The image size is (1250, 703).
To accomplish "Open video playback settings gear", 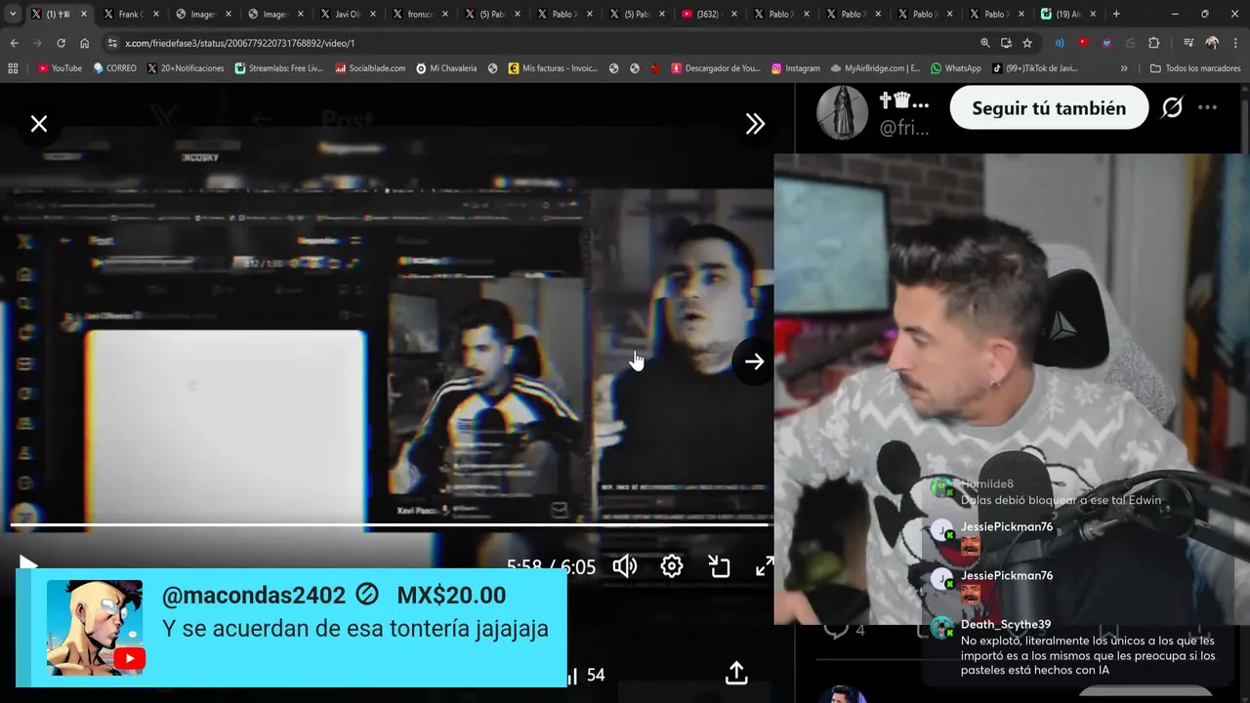I will 672,566.
